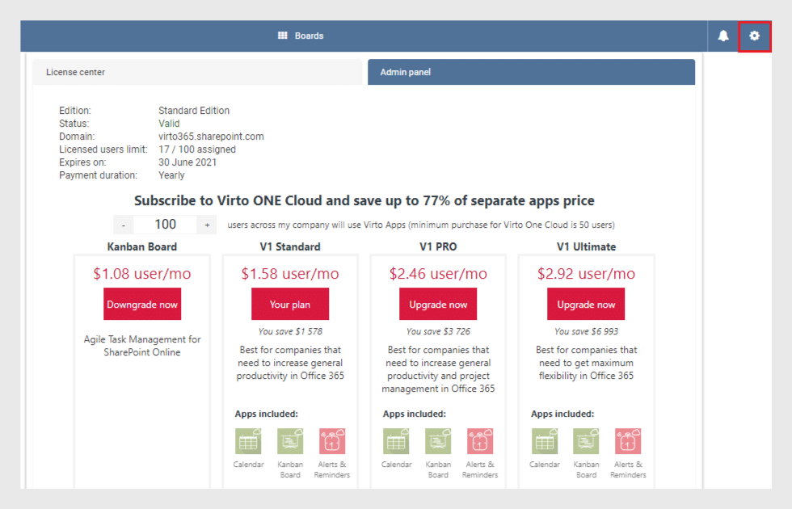792x509 pixels.
Task: Click the Yearly payment duration value
Action: click(x=171, y=175)
